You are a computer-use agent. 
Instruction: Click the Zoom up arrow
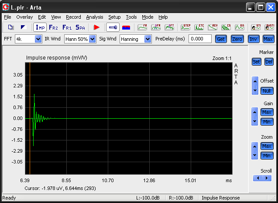click(255, 146)
